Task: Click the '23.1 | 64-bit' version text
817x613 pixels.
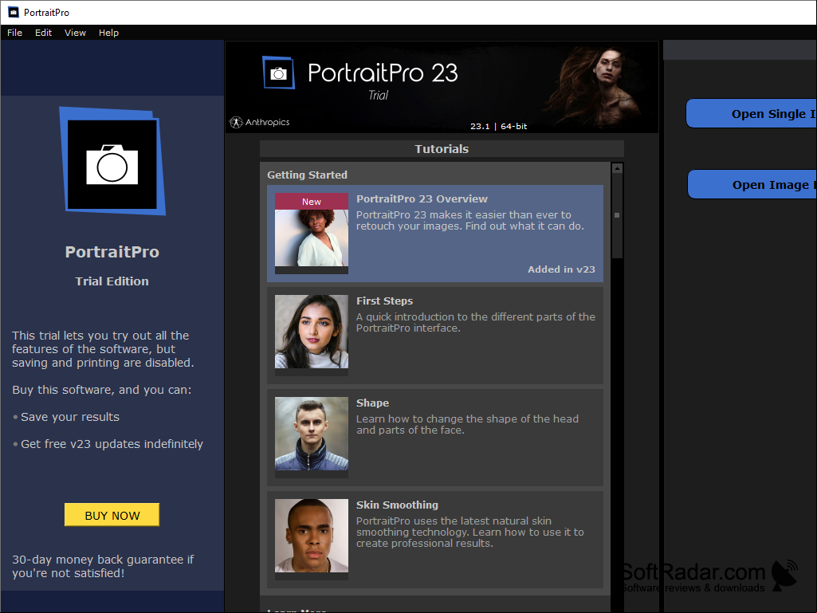Action: click(499, 126)
